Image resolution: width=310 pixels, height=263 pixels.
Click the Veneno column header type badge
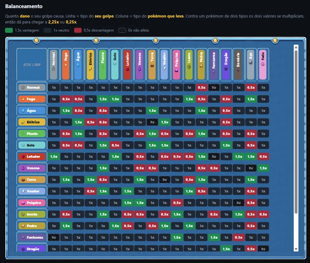(140, 65)
